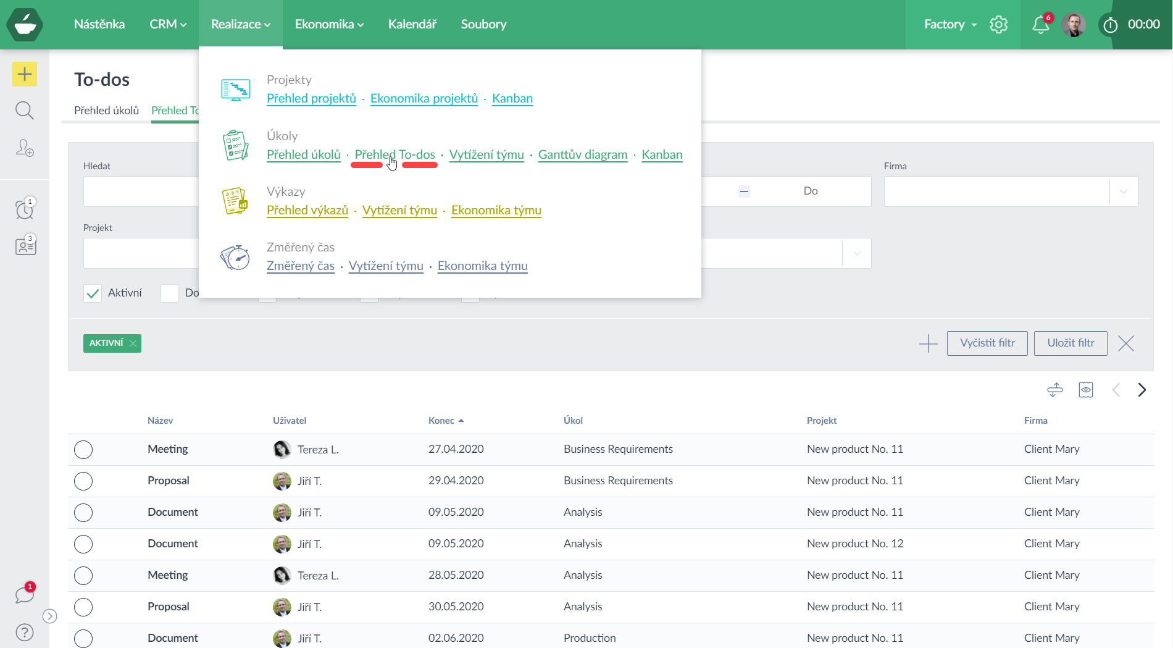This screenshot has height=648, width=1173.
Task: Open the Kalendář menu item
Action: [x=412, y=25]
